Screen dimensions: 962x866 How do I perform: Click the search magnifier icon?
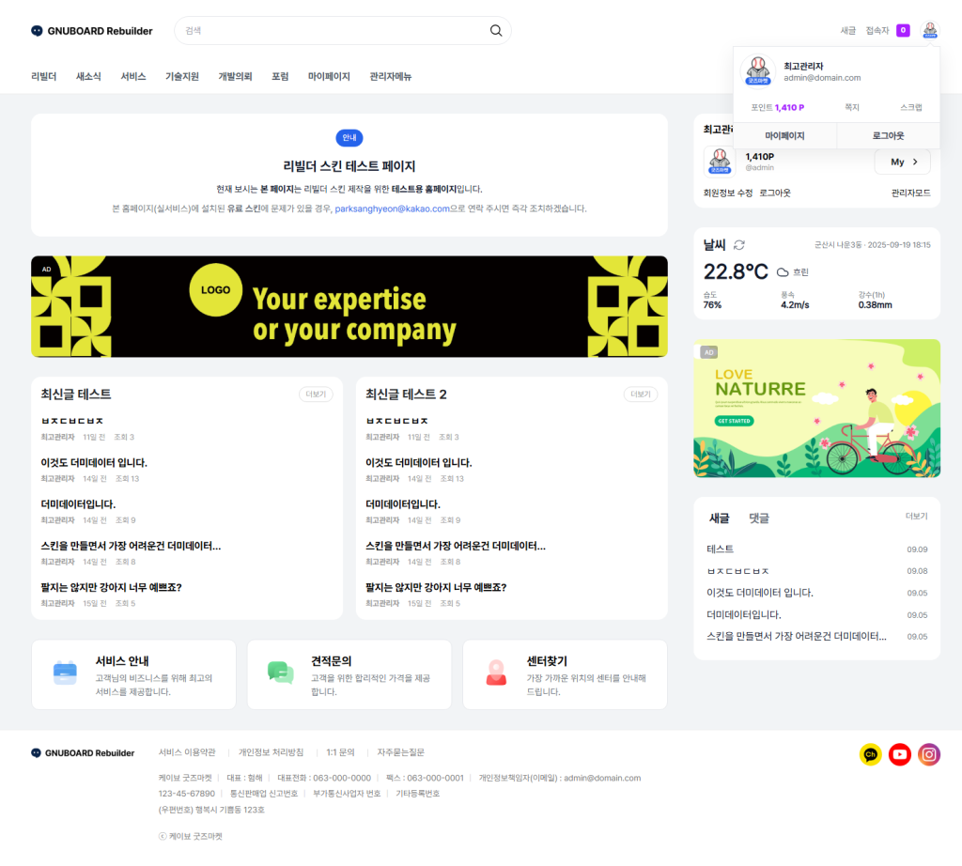click(x=496, y=31)
